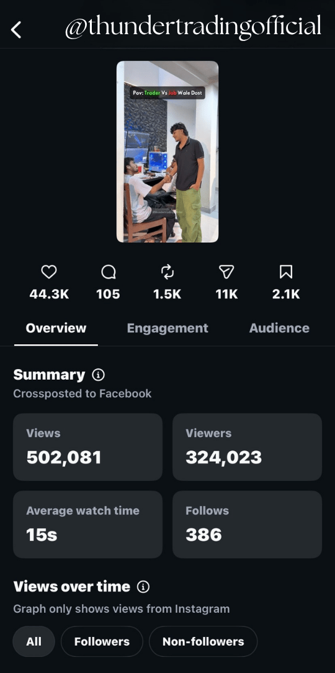Open the Views 502,081 card
This screenshot has width=335, height=673.
pos(88,447)
